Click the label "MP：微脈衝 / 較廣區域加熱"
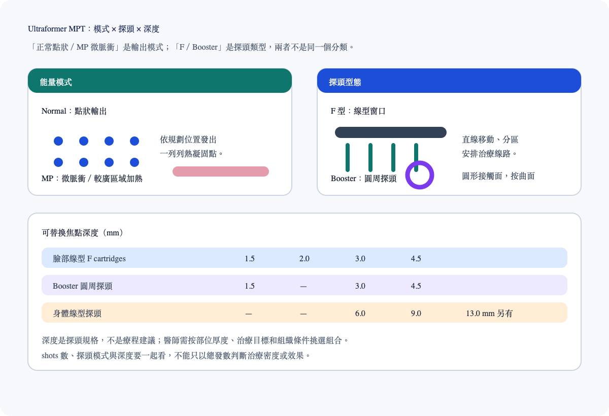This screenshot has height=416, width=609. tap(92, 179)
